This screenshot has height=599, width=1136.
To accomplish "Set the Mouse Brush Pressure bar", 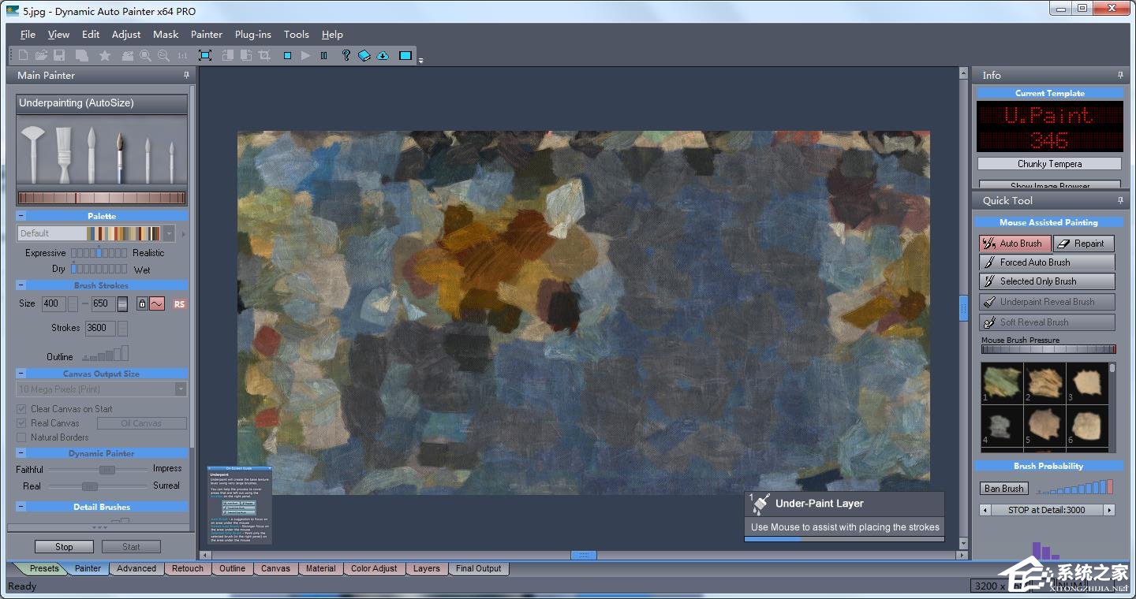I will [x=1048, y=349].
